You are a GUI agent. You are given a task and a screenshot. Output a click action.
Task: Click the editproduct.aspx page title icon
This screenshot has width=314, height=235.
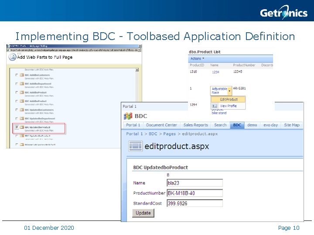pyautogui.click(x=135, y=146)
